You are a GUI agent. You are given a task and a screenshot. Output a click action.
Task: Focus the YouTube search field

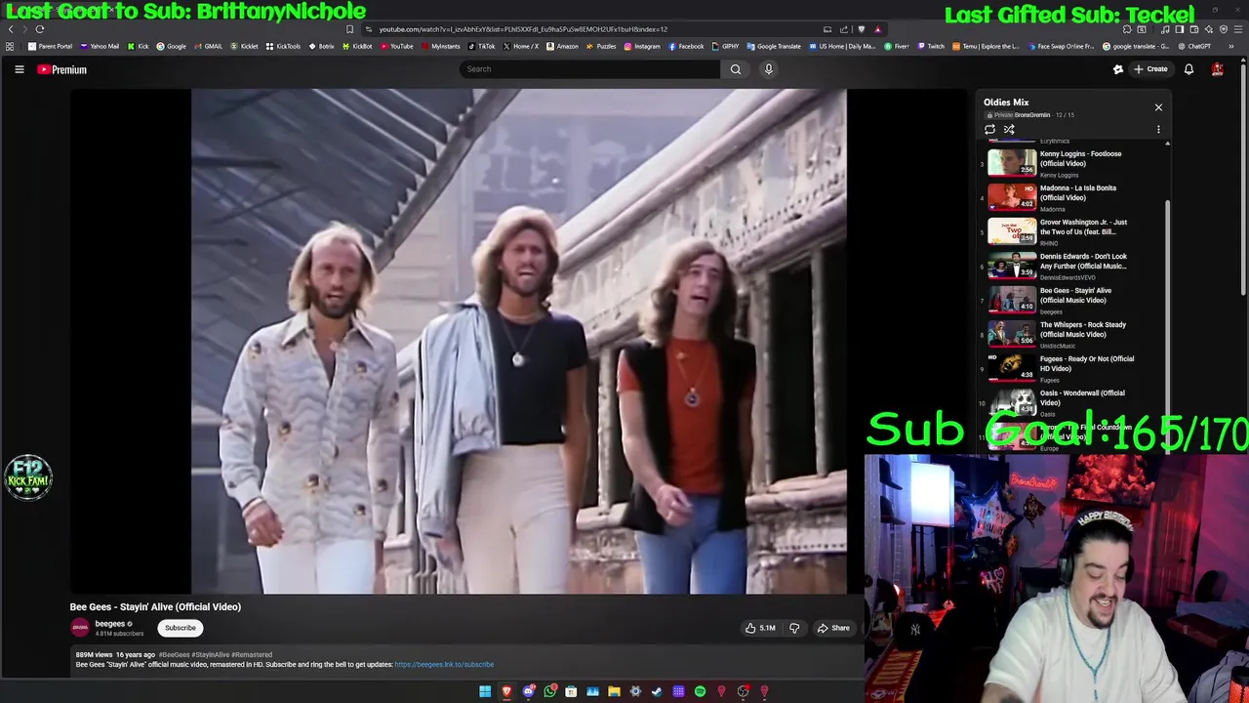(x=589, y=69)
